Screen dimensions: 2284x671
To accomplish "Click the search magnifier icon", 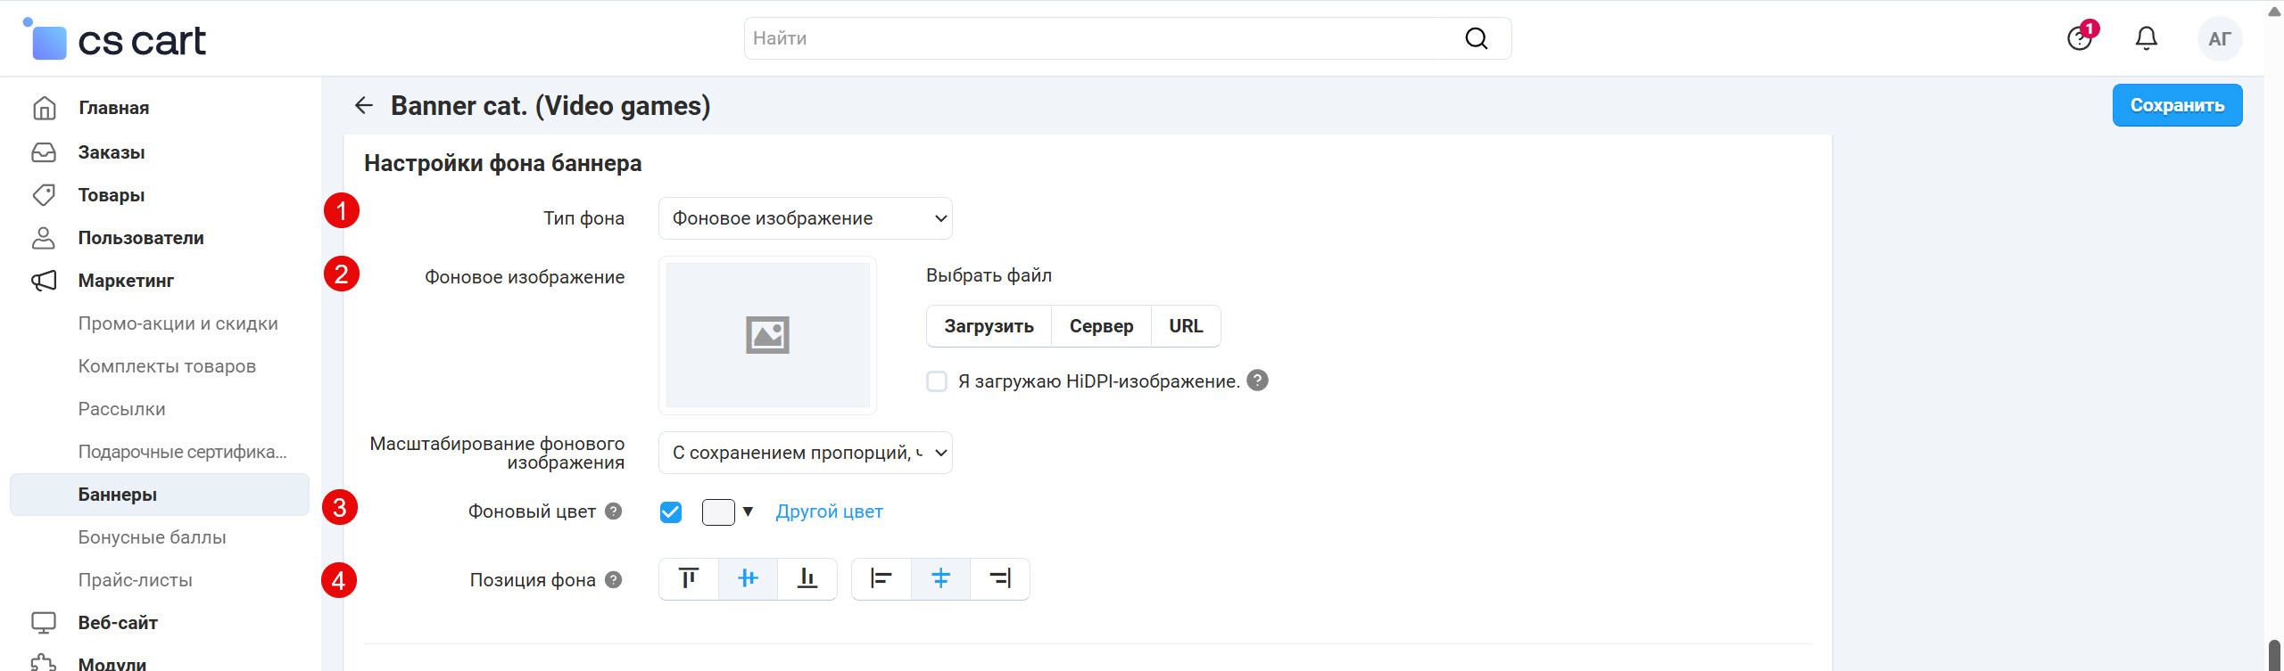I will (1477, 38).
